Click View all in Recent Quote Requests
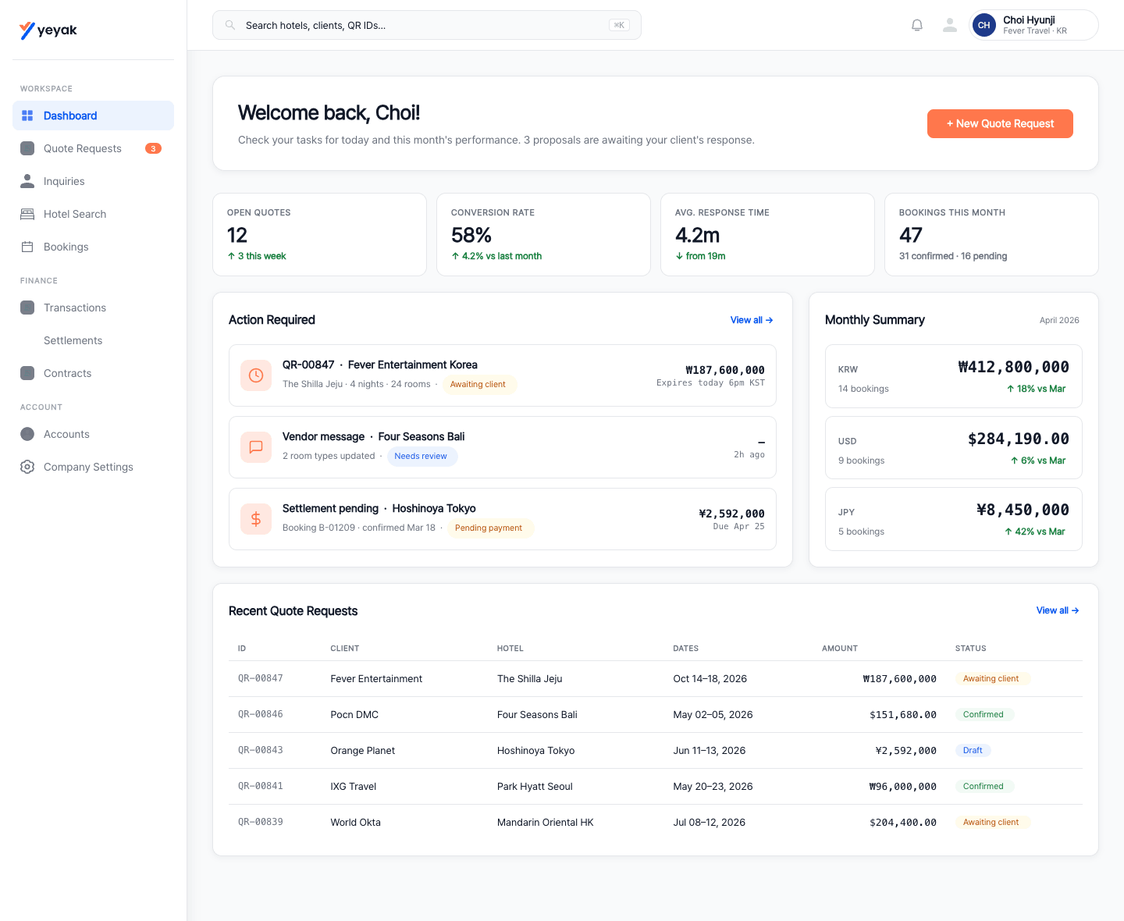This screenshot has height=921, width=1124. (x=1058, y=610)
